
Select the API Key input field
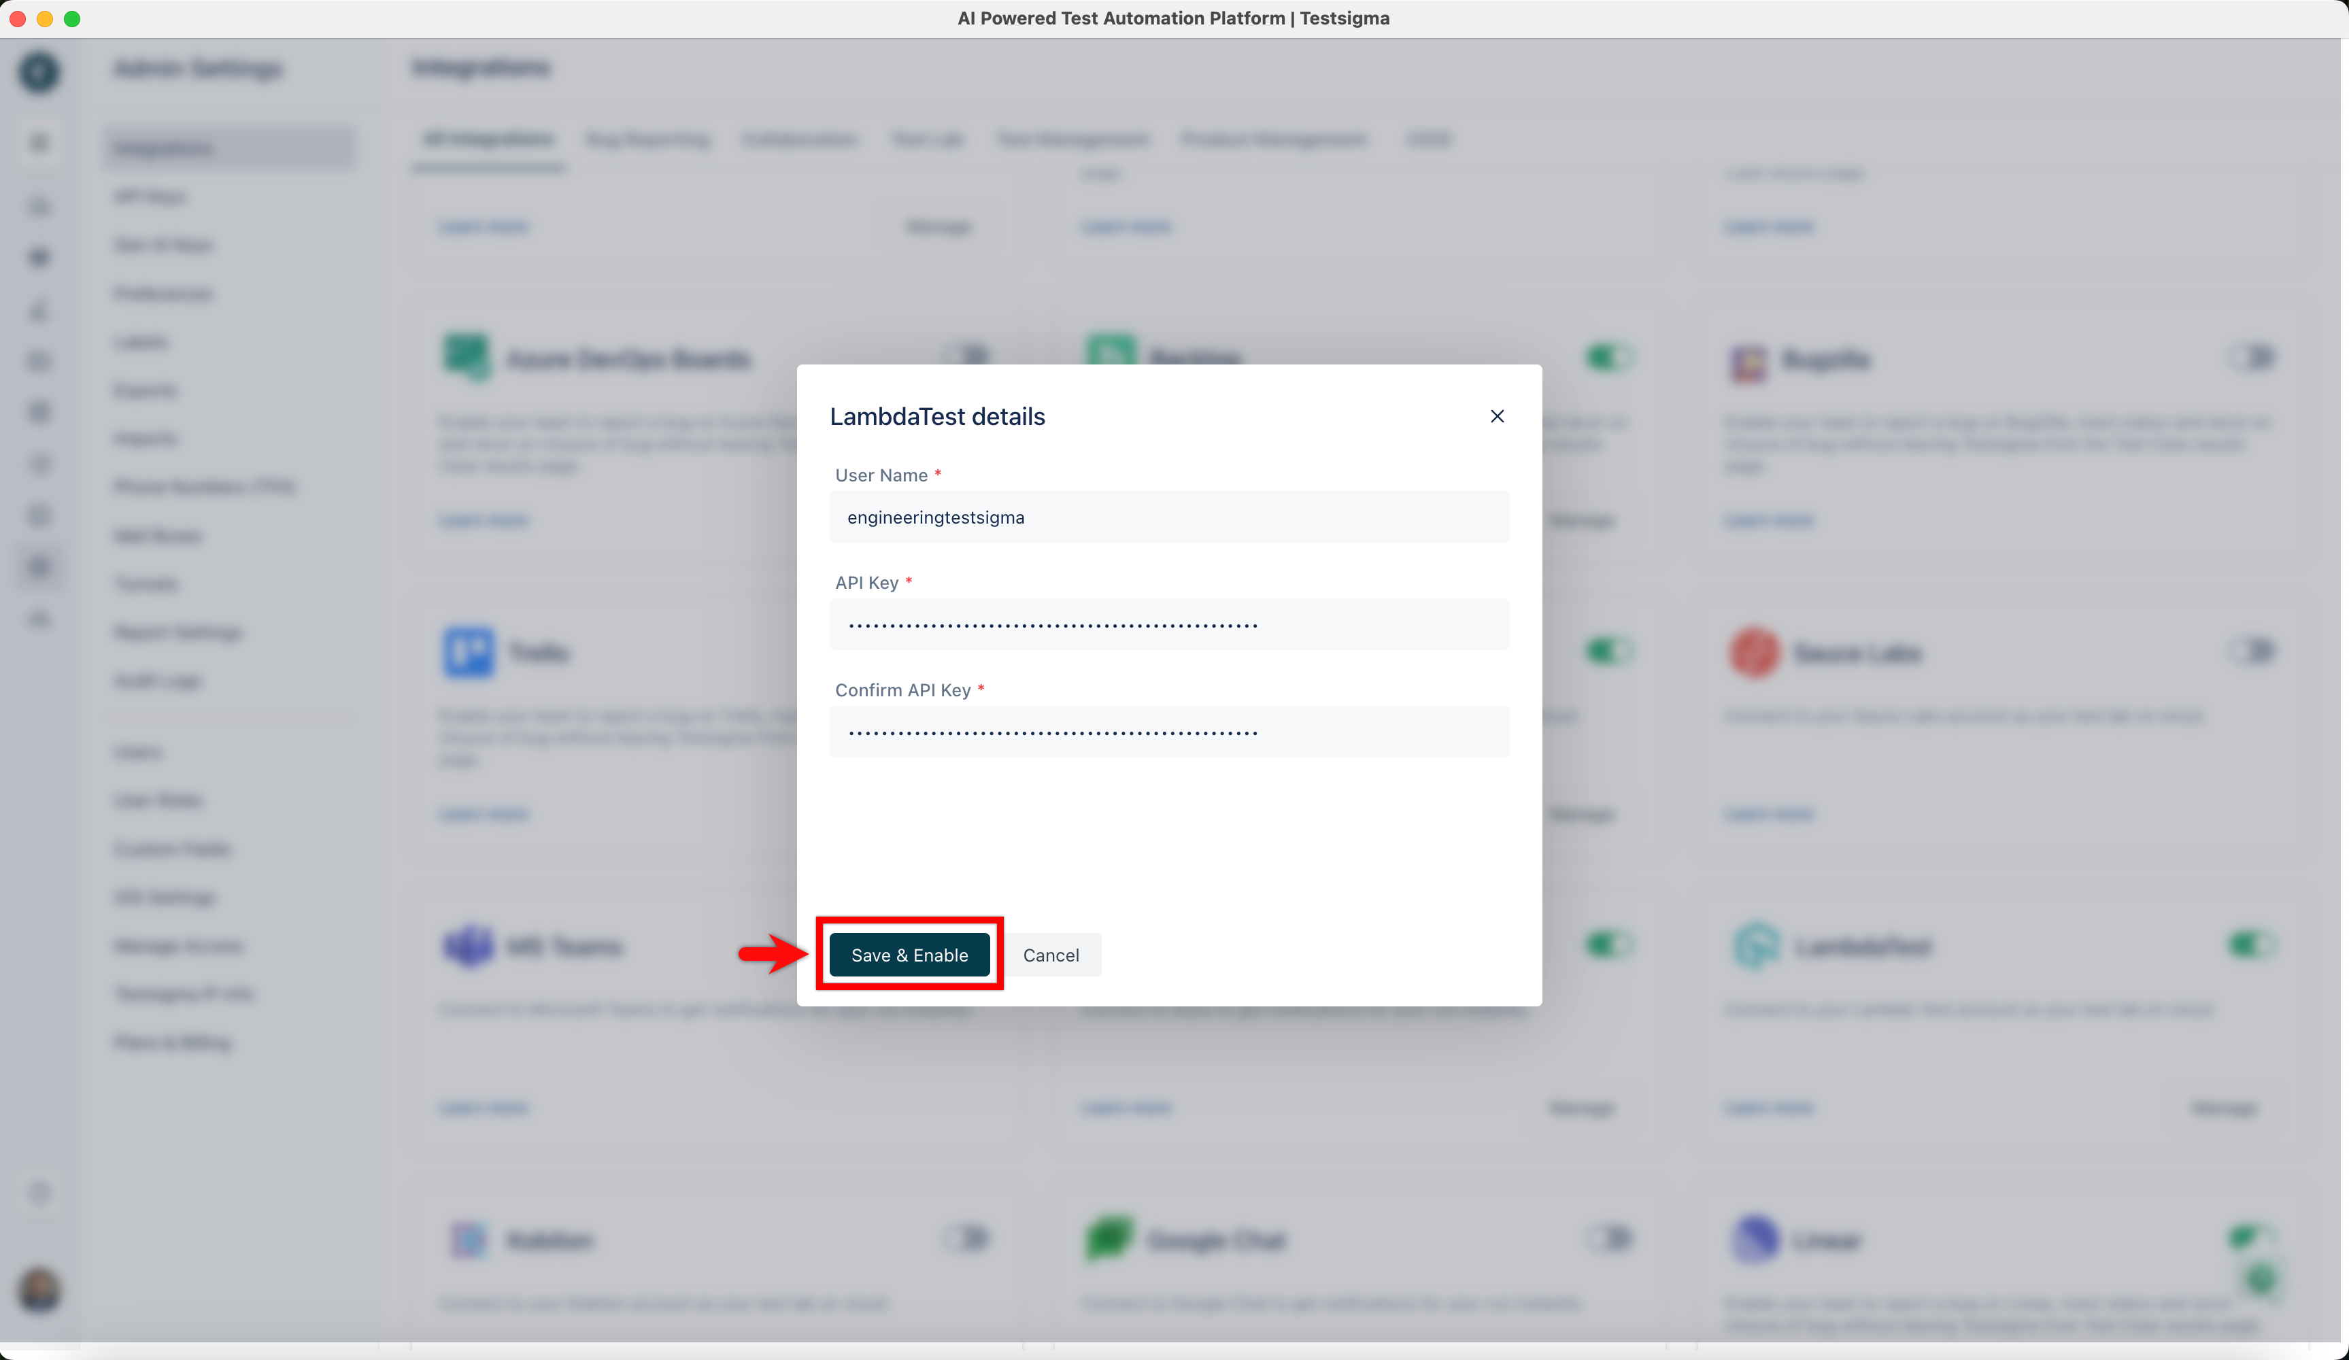(x=1169, y=624)
